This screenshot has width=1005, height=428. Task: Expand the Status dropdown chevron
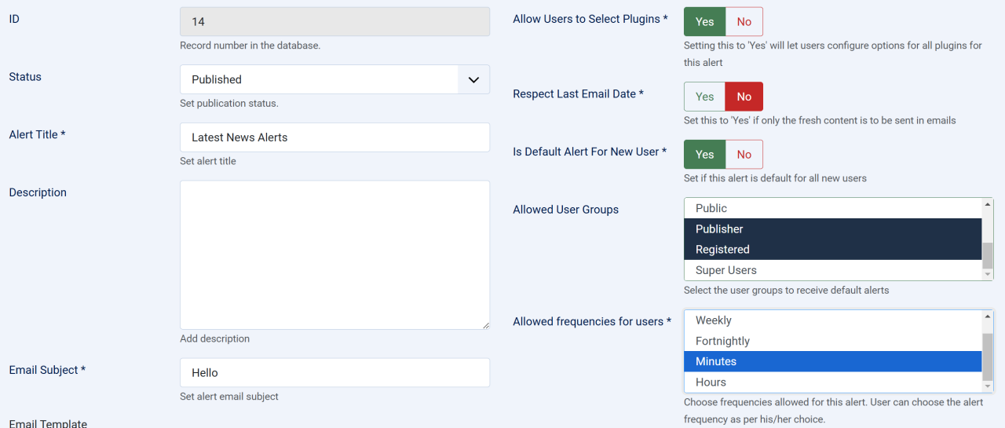(x=473, y=79)
